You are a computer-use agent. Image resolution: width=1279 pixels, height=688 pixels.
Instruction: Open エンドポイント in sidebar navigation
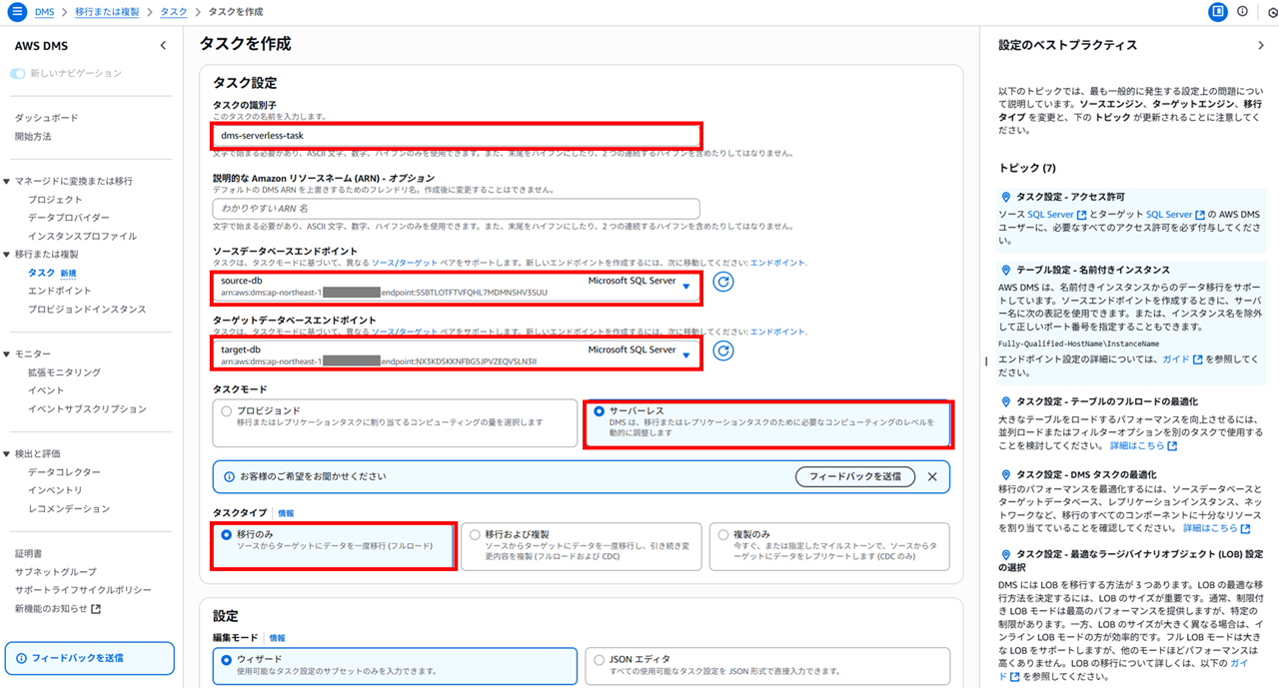coord(60,291)
